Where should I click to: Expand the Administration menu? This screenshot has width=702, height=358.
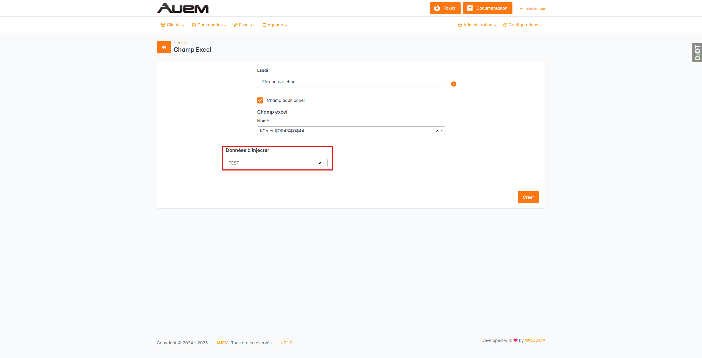[x=477, y=25]
